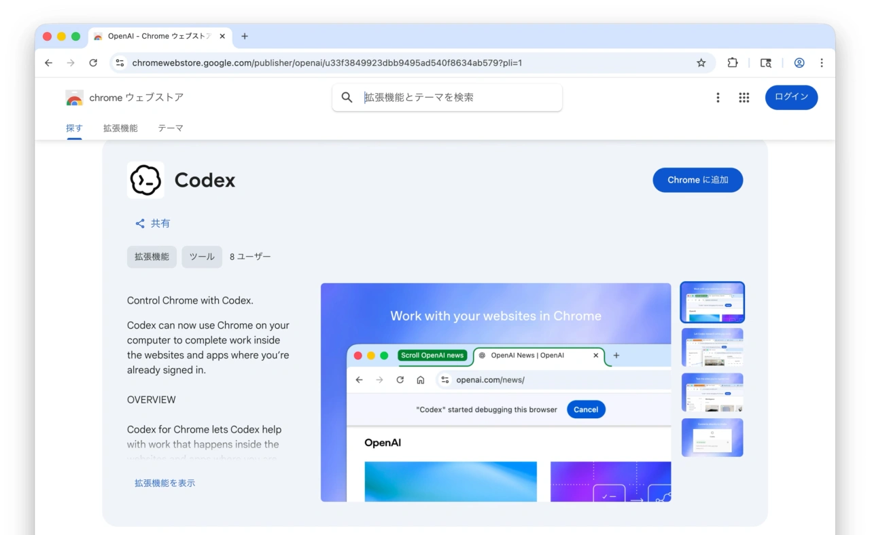The image size is (870, 535).
Task: Select the third screenshot thumbnail
Action: 712,392
